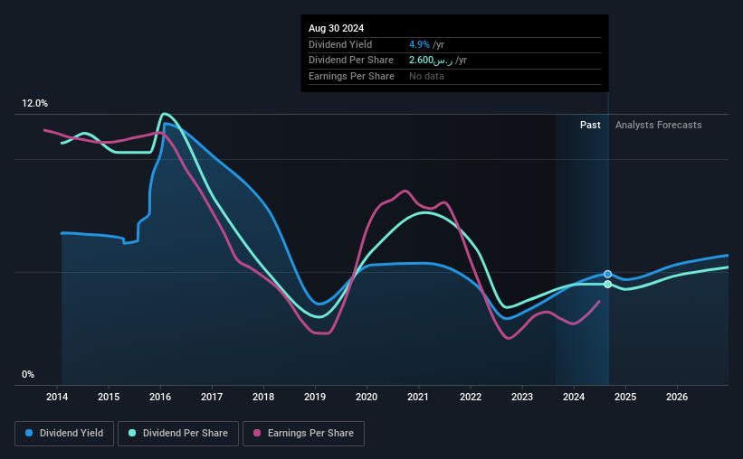The height and width of the screenshot is (459, 743).
Task: Toggle the Dividend Per Share legend series
Action: [178, 434]
